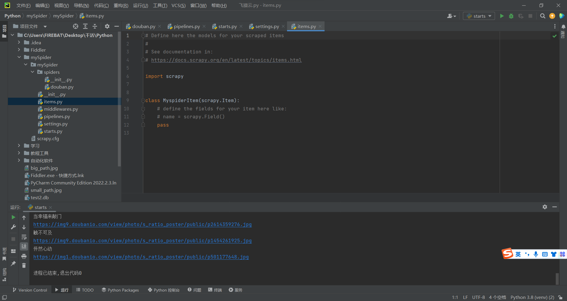
Task: Open the p1454261925.jpg image link
Action: (x=142, y=241)
